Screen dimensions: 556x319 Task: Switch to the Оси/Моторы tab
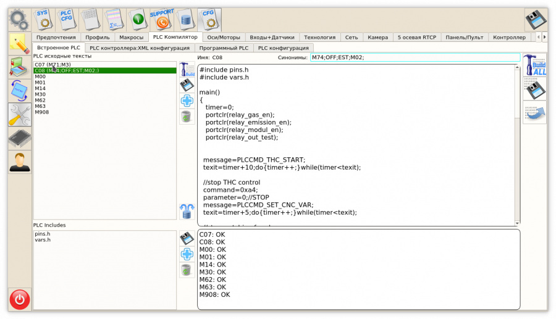[223, 37]
